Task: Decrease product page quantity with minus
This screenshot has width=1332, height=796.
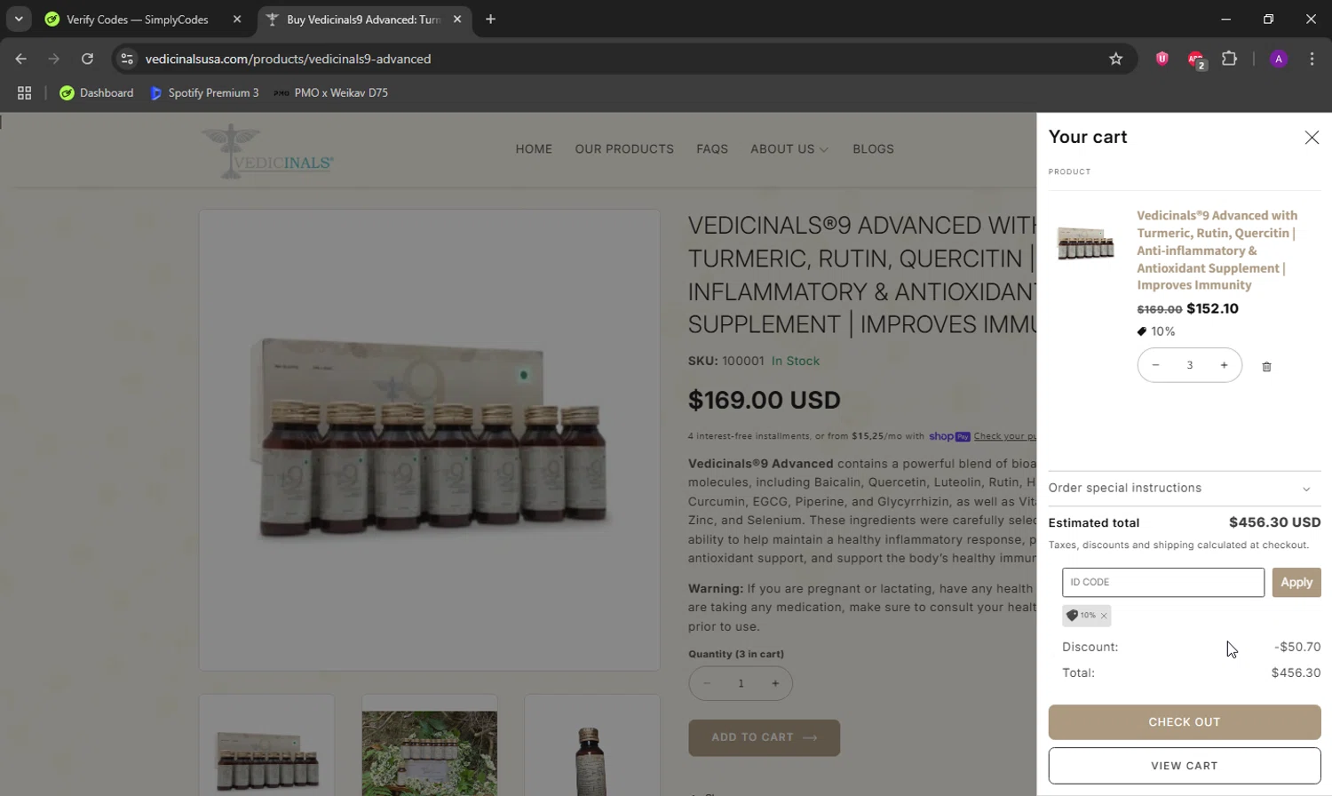Action: (707, 683)
